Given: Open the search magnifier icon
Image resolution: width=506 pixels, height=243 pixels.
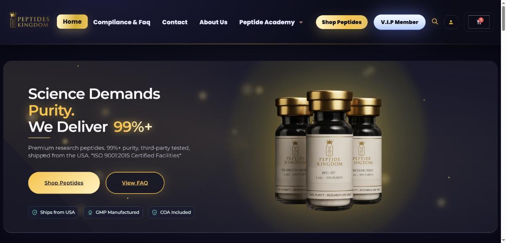Looking at the screenshot, I should 435,22.
